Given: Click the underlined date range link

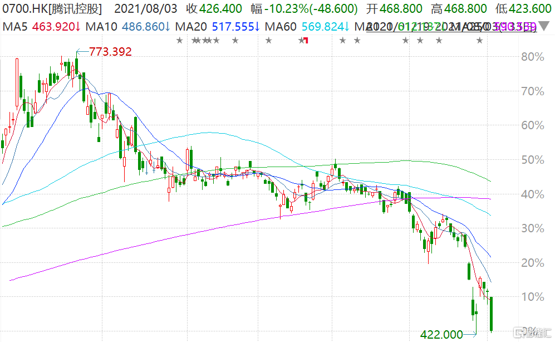Looking at the screenshot, I should click(451, 27).
